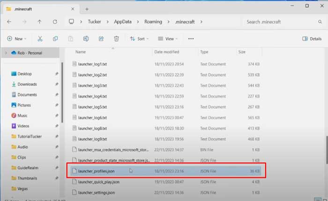Click the Search .minecraft field
The width and height of the screenshot is (328, 201).
[281, 22]
